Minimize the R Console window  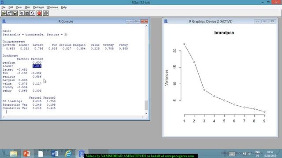coord(129,22)
